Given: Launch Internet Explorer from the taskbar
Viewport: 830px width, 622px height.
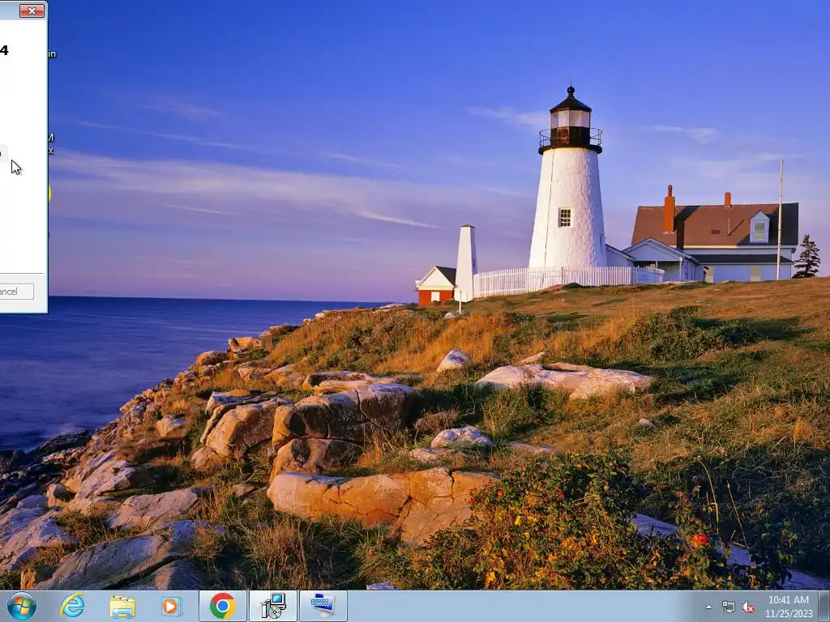Looking at the screenshot, I should pyautogui.click(x=72, y=606).
